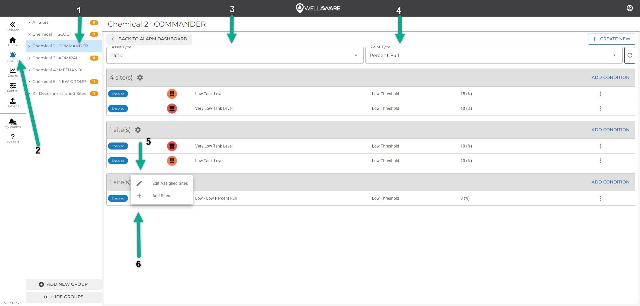
Task: Click the CREATE NEW button
Action: pos(611,39)
